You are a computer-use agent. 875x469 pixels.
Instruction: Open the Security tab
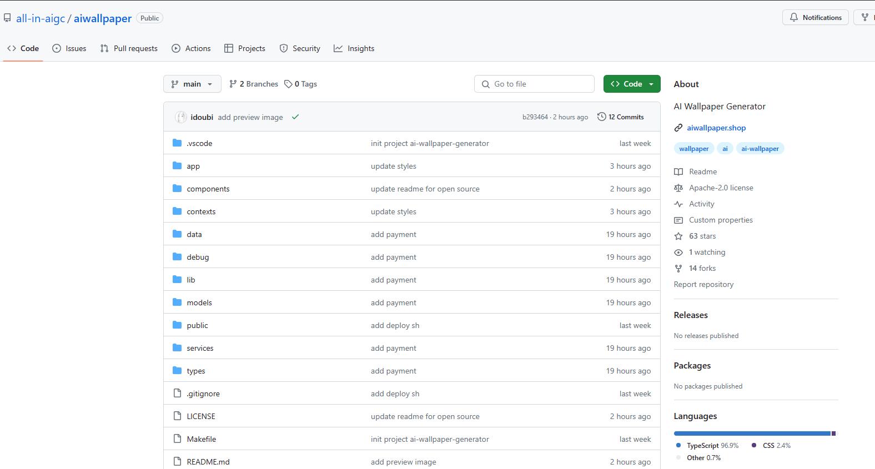pyautogui.click(x=300, y=48)
